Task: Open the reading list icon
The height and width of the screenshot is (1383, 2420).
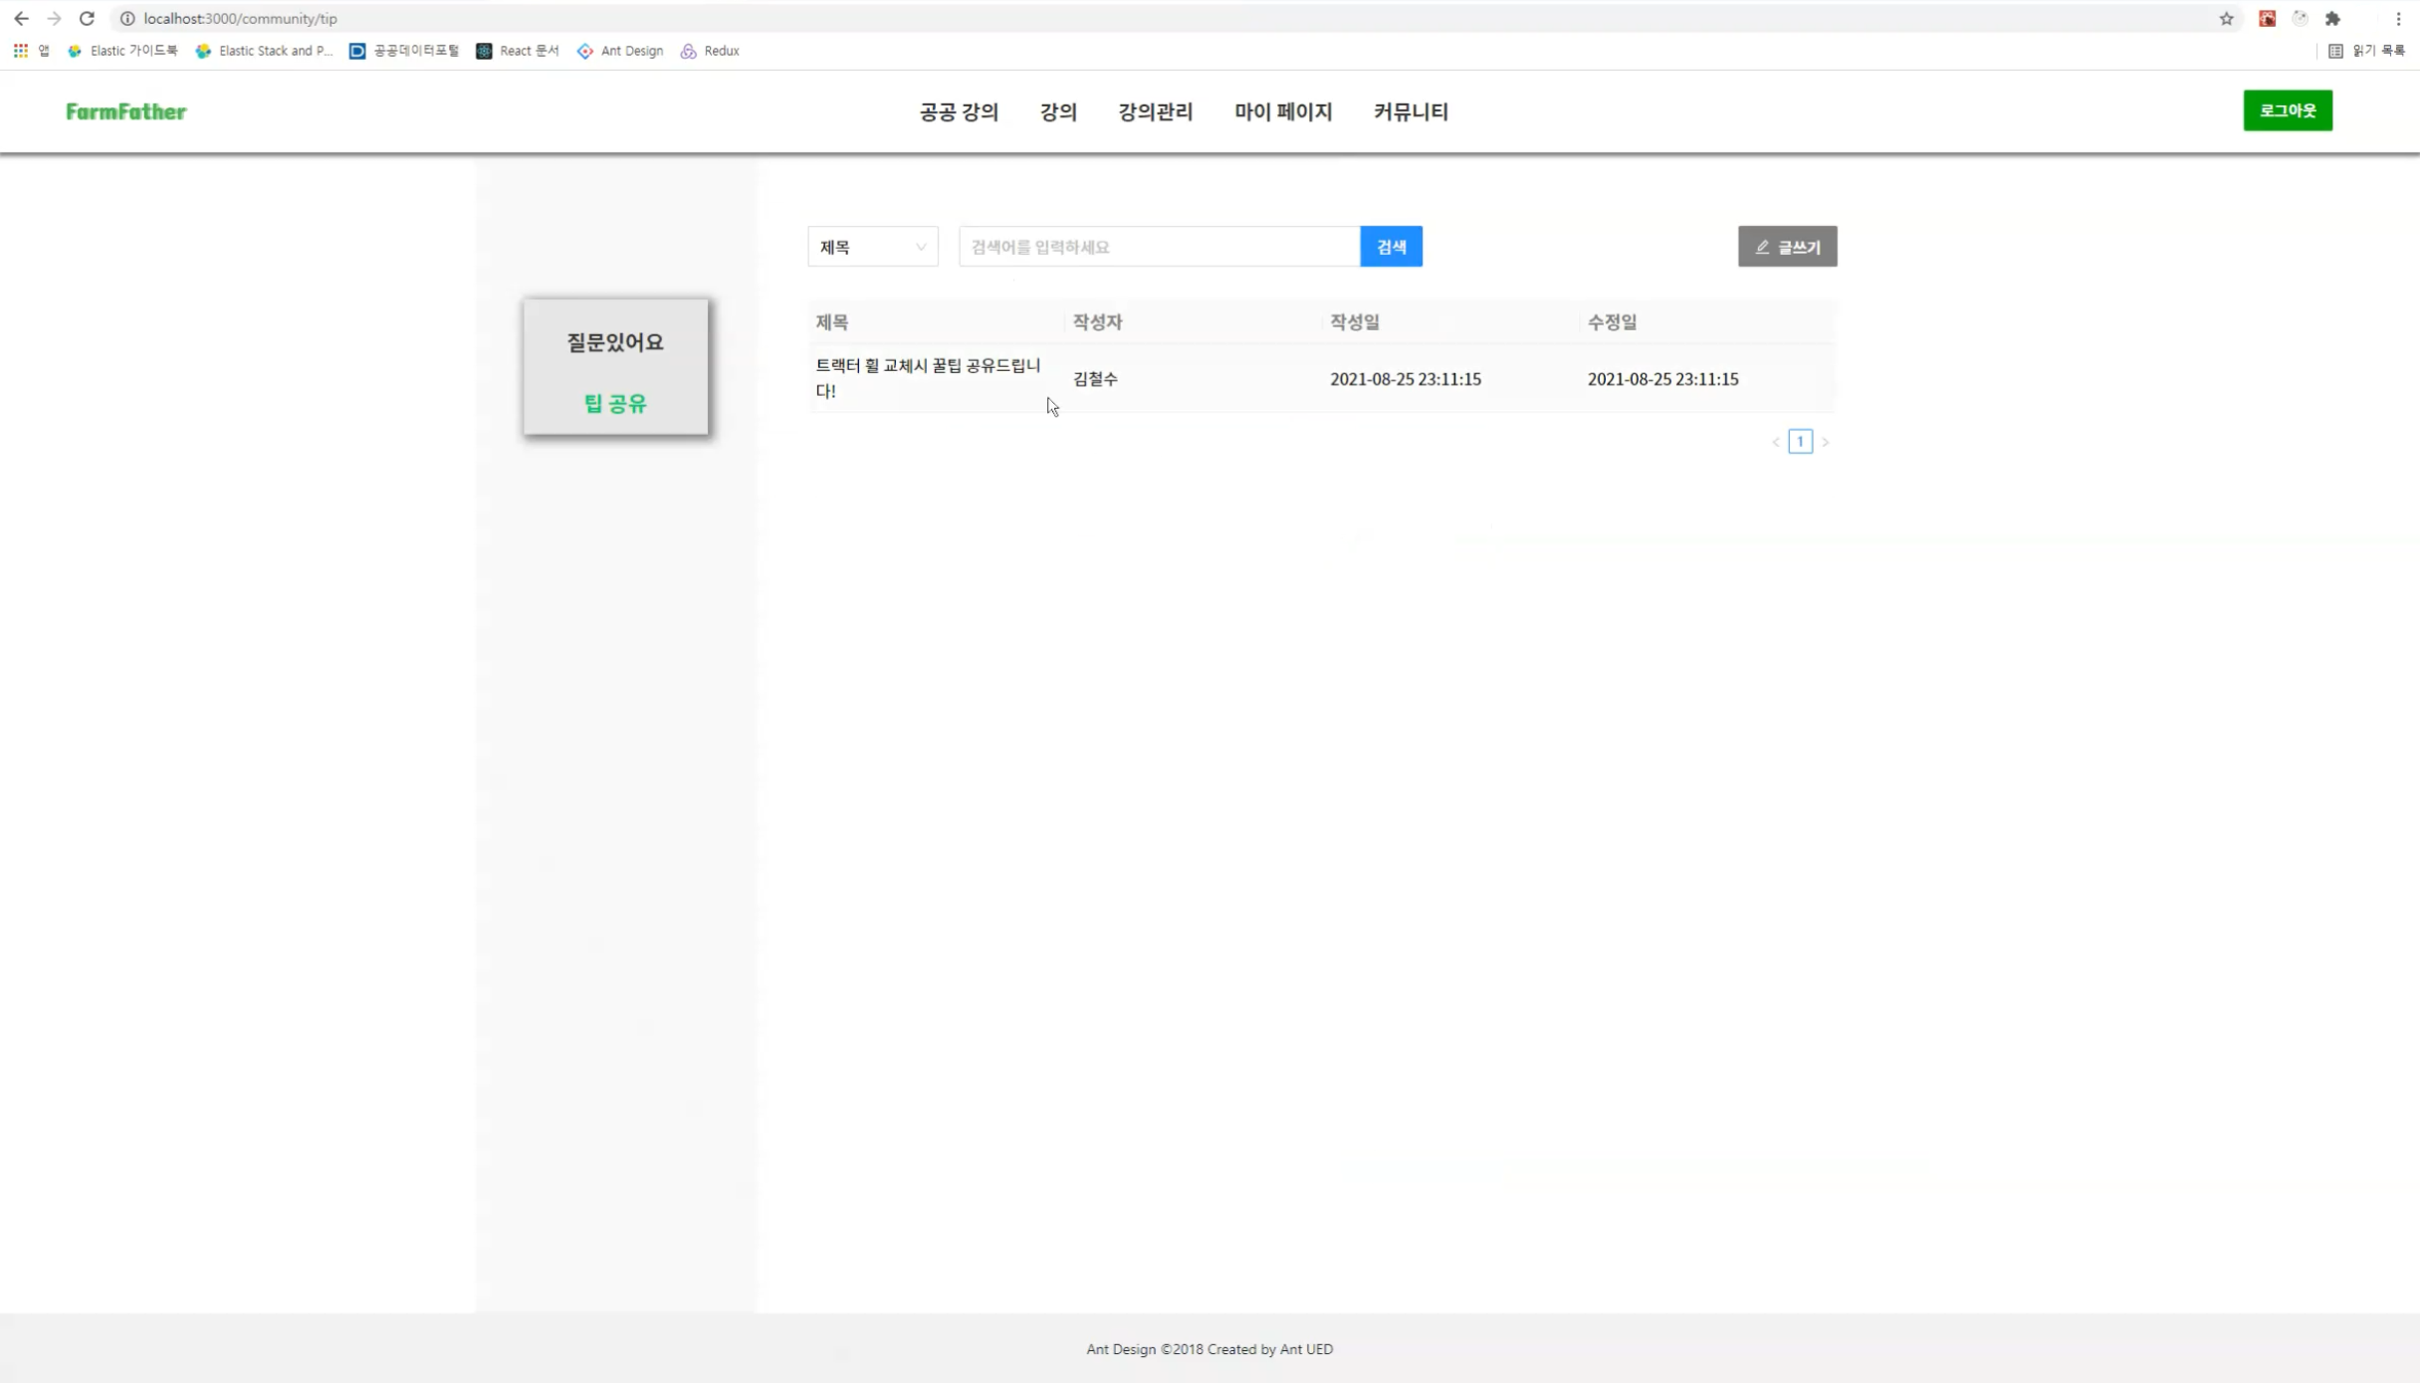Action: pyautogui.click(x=2335, y=51)
